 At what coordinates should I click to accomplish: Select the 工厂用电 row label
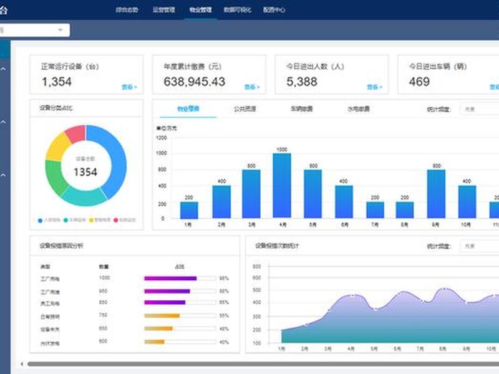pos(50,279)
